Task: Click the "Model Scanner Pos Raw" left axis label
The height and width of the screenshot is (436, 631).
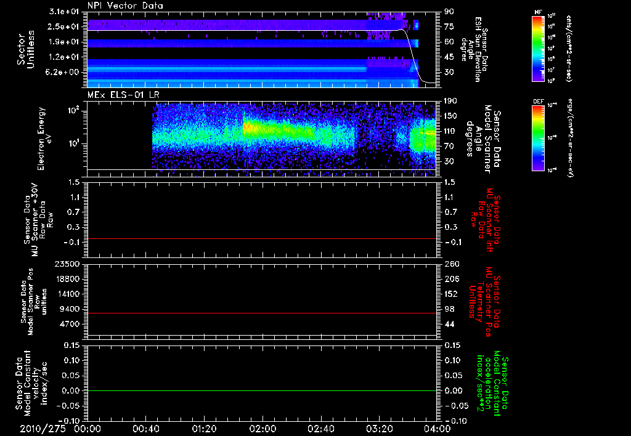Action: coord(33,302)
